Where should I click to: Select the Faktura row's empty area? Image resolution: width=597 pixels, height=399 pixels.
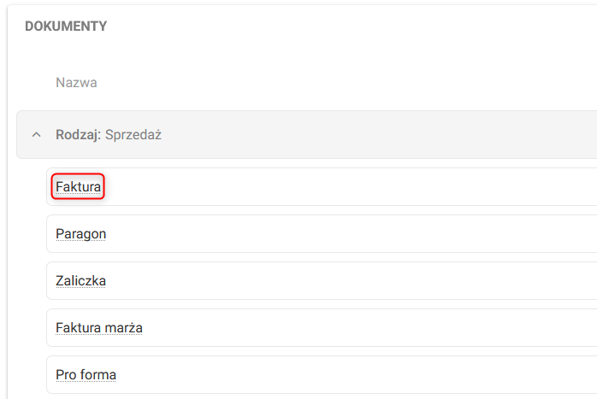342,186
